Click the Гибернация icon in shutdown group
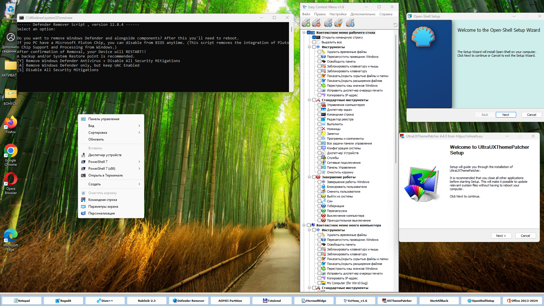This screenshot has width=544, height=306. (x=324, y=206)
